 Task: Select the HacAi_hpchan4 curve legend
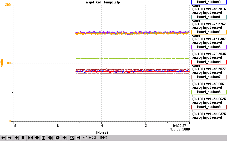point(209,62)
